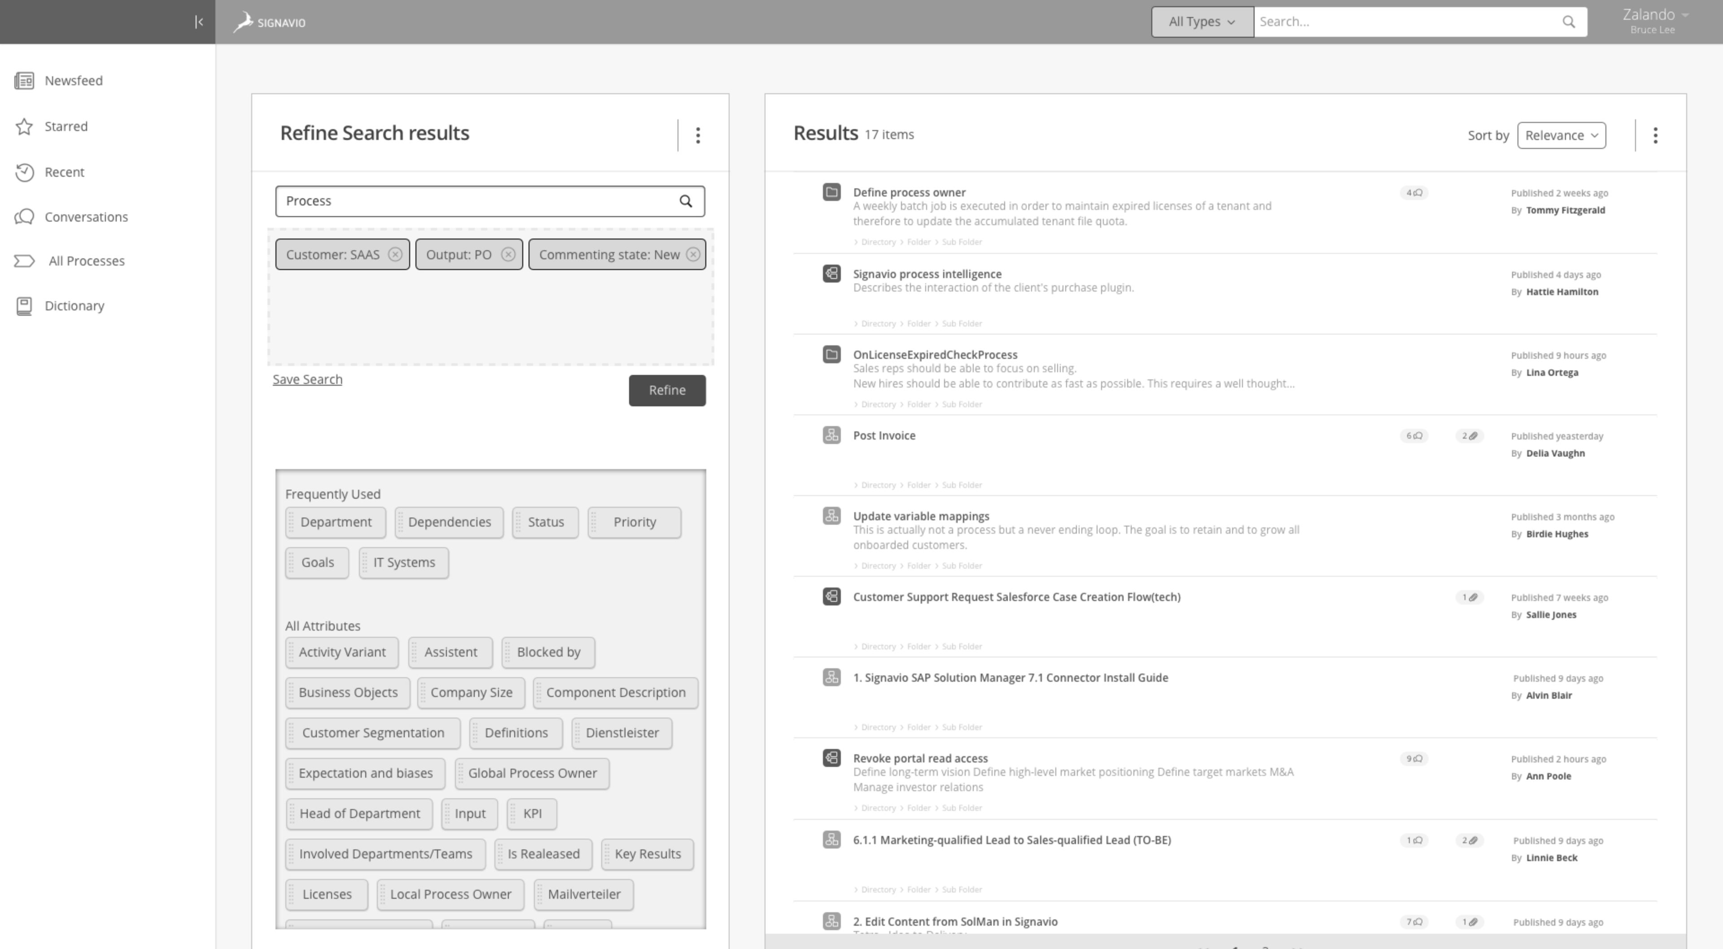Click attachment badge on Customer Support Request
This screenshot has height=949, width=1723.
tap(1469, 597)
